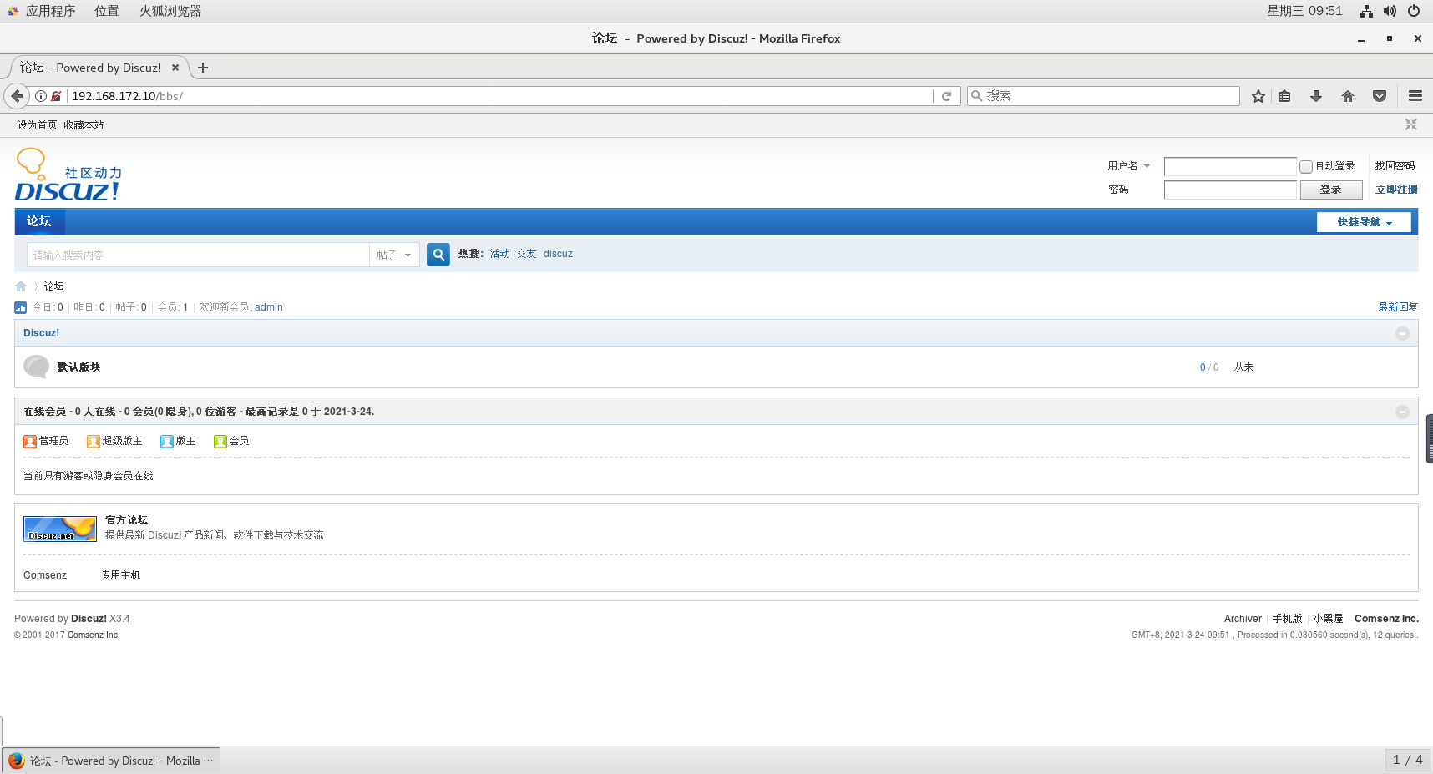
Task: Click the Firefox 搜索 search box
Action: click(x=1103, y=96)
